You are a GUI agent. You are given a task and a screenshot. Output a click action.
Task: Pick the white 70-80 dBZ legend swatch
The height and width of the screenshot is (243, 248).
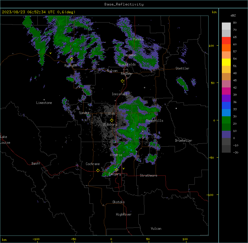point(226,26)
